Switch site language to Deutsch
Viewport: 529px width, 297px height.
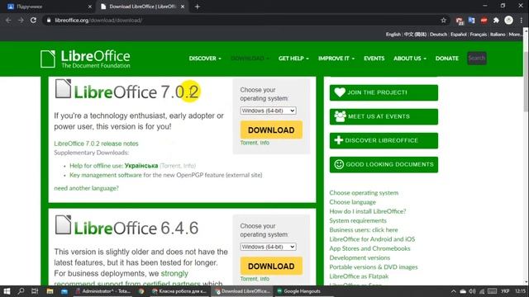[438, 35]
